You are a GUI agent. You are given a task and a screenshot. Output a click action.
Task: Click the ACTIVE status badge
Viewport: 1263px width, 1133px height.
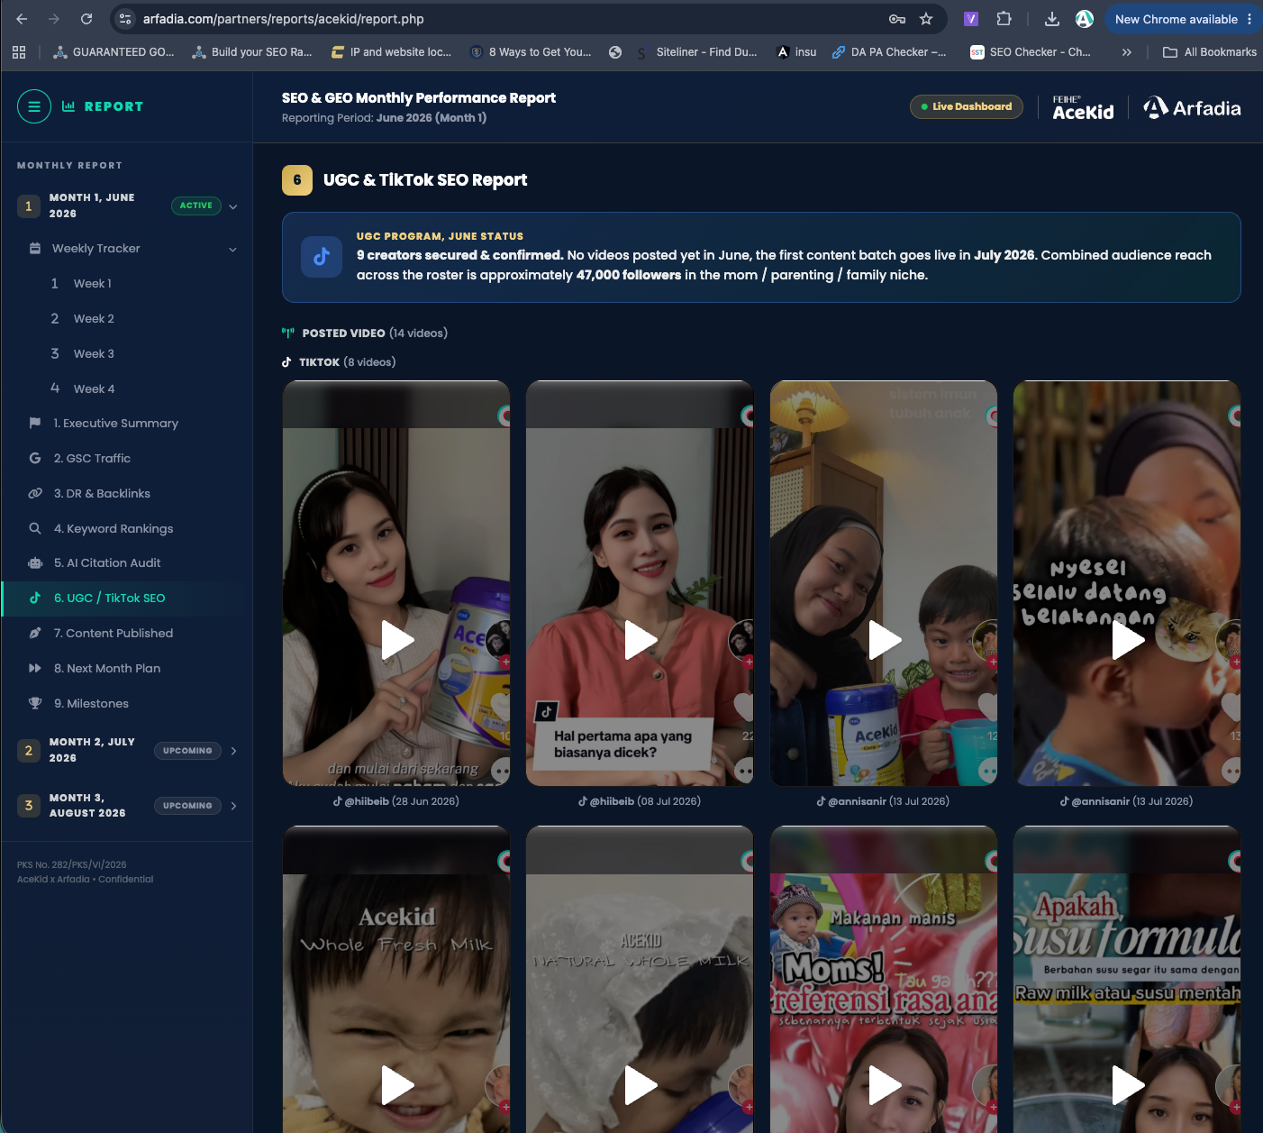click(195, 206)
